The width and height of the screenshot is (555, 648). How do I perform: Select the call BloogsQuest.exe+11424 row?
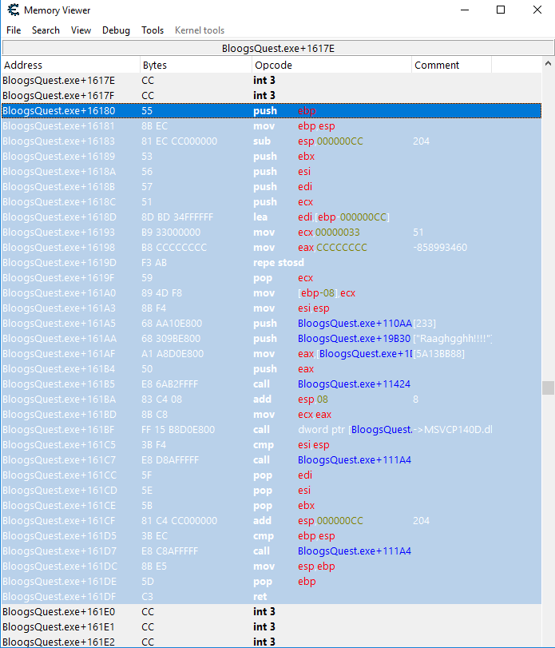[272, 384]
